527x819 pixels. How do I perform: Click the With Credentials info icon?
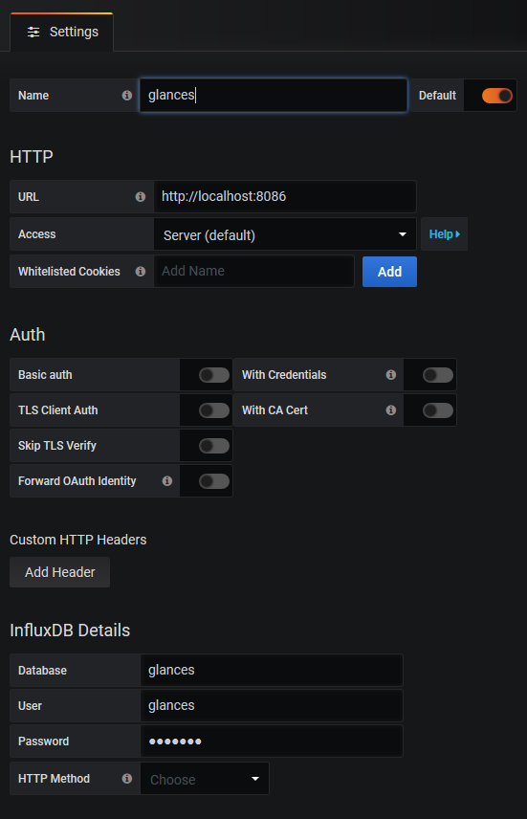(390, 374)
